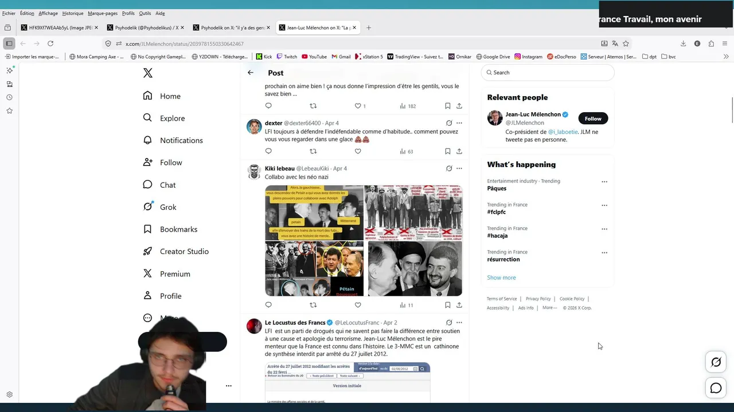
Task: Open more options for résurrection trend
Action: [x=604, y=252]
